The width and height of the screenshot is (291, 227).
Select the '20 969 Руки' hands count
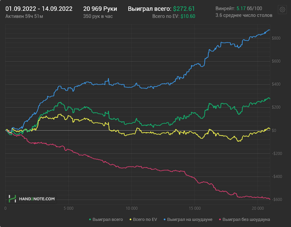click(x=100, y=8)
